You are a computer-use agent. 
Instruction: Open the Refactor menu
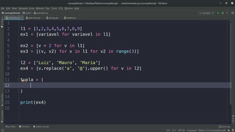point(40,8)
